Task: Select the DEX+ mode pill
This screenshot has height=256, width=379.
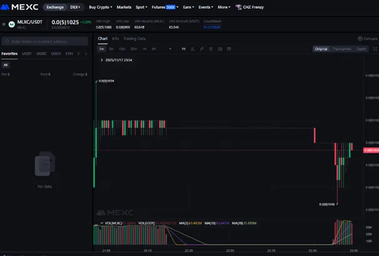Action: pyautogui.click(x=75, y=8)
